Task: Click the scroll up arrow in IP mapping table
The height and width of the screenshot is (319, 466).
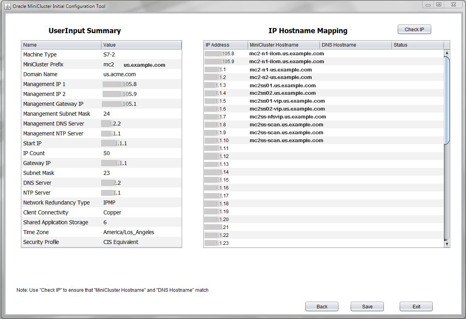Action: pyautogui.click(x=447, y=53)
